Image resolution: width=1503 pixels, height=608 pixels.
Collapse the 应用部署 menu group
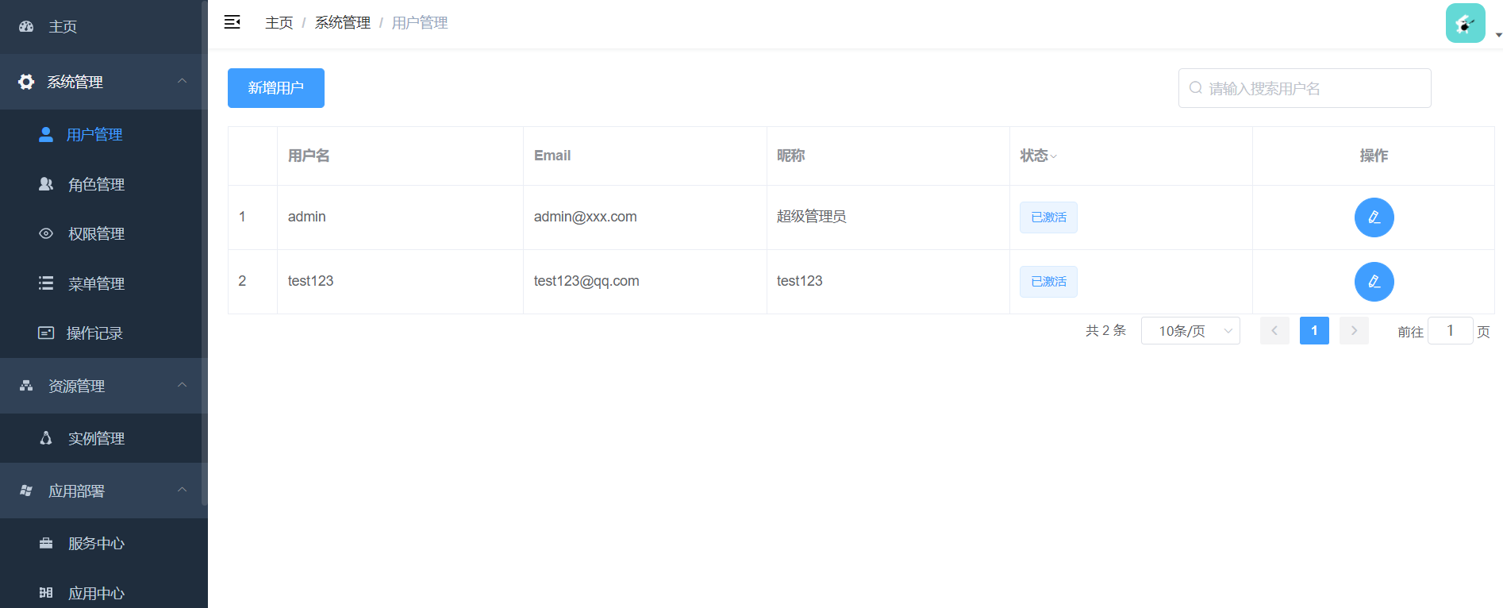click(182, 490)
